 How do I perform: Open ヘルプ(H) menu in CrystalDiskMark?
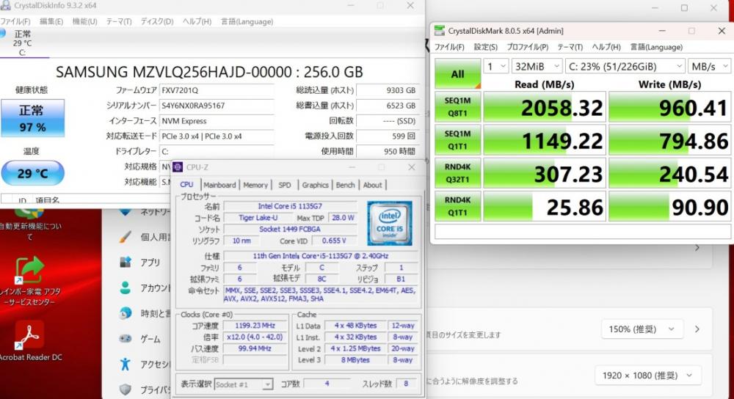pyautogui.click(x=606, y=47)
